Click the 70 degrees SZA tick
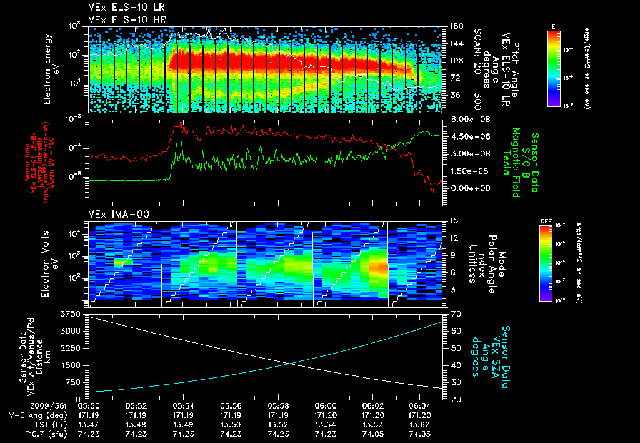This screenshot has width=640, height=443. (456, 314)
